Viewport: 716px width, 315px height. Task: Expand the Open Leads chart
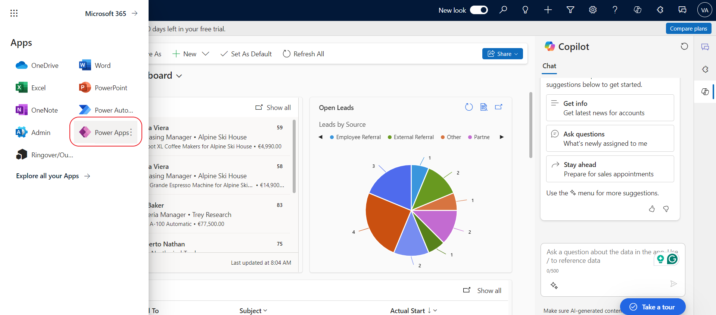click(x=499, y=107)
